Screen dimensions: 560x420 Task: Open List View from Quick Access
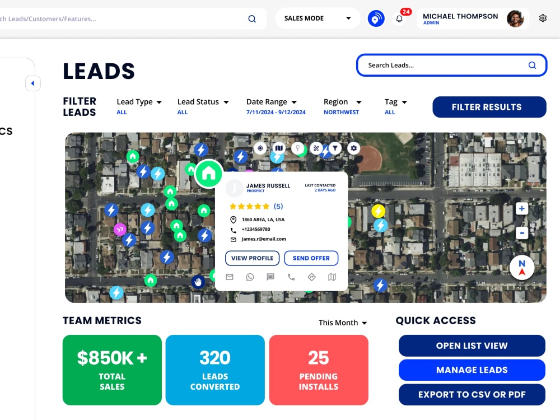pyautogui.click(x=472, y=346)
